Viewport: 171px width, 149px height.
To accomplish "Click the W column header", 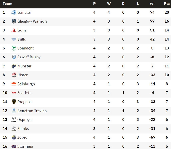I will tap(109, 4).
